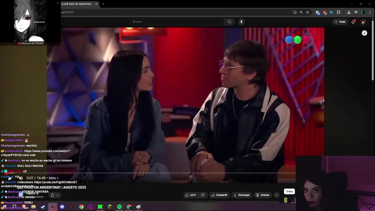The height and width of the screenshot is (211, 375).
Task: Open the media control icon in Chrome toolbar
Action: pyautogui.click(x=356, y=12)
